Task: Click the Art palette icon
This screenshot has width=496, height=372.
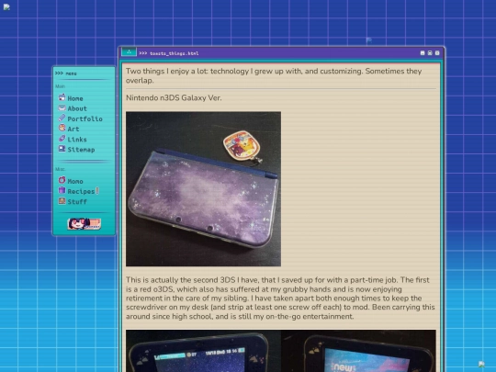Action: pyautogui.click(x=62, y=128)
